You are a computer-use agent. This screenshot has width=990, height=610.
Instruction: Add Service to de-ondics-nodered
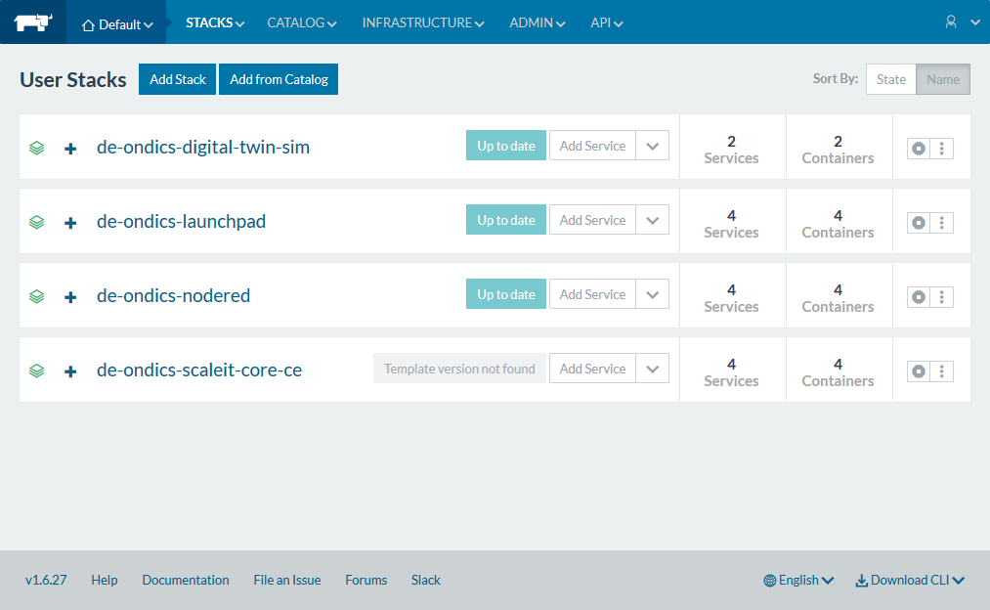[x=592, y=294]
